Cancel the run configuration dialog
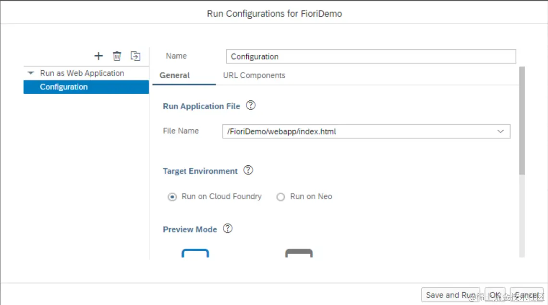The width and height of the screenshot is (548, 305). pyautogui.click(x=526, y=295)
